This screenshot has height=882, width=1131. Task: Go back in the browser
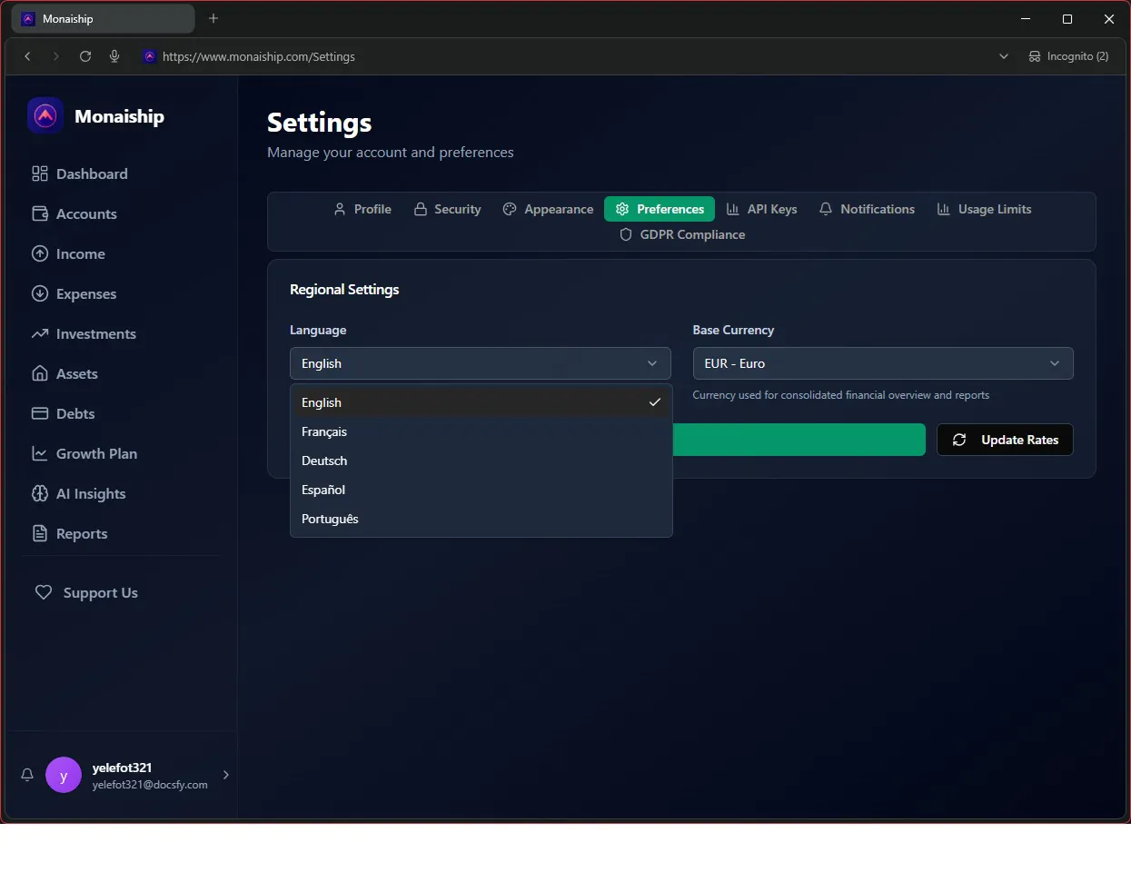click(x=28, y=56)
